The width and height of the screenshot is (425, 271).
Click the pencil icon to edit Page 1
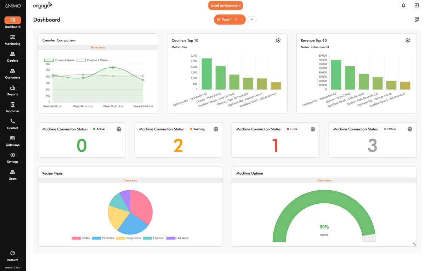(236, 19)
